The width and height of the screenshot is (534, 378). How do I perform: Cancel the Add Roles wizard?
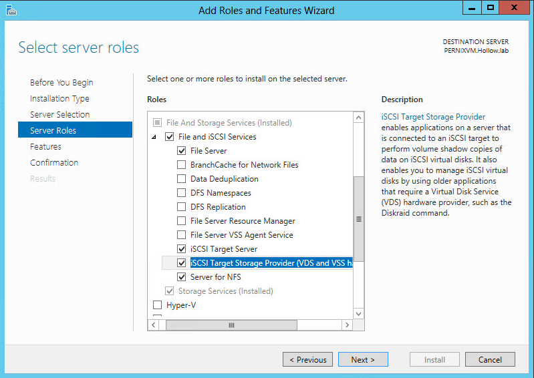tap(490, 360)
